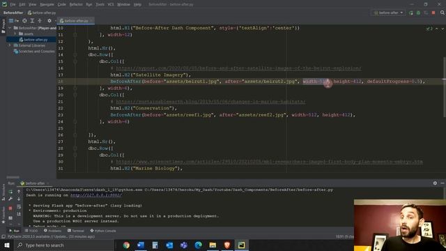The width and height of the screenshot is (446, 251).
Task: Select Scratches and Consoles
Action: coord(34,52)
